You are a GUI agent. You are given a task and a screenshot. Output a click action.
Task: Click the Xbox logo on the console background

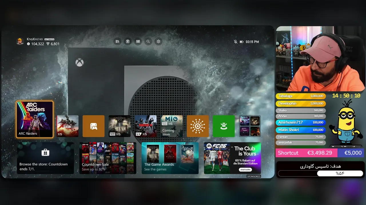point(79,63)
